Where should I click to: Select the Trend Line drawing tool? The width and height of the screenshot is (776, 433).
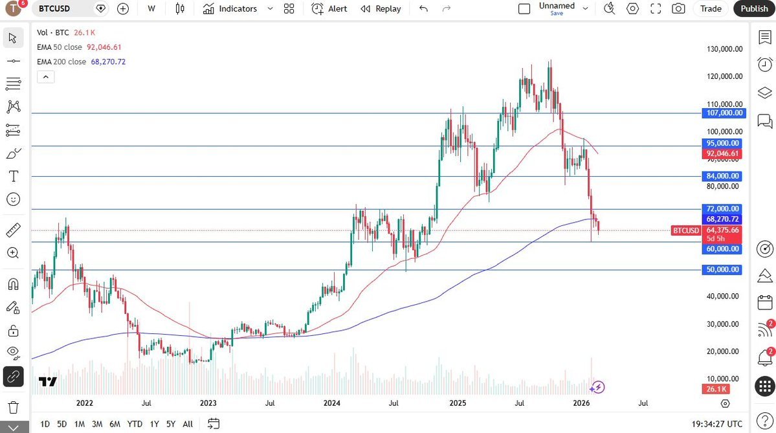tap(14, 62)
